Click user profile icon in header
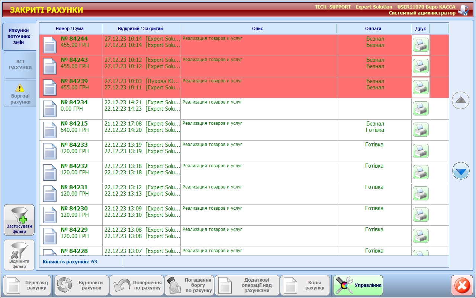Screen dimensions: 476x298 coord(463,10)
